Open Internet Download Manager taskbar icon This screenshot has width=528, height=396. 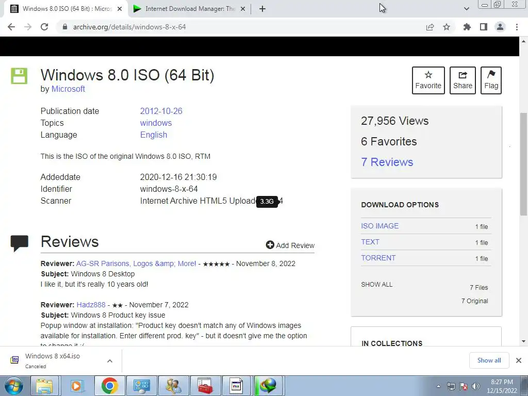268,386
